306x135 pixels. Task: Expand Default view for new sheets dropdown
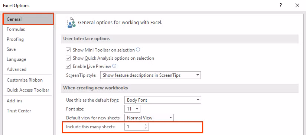[x=149, y=118]
